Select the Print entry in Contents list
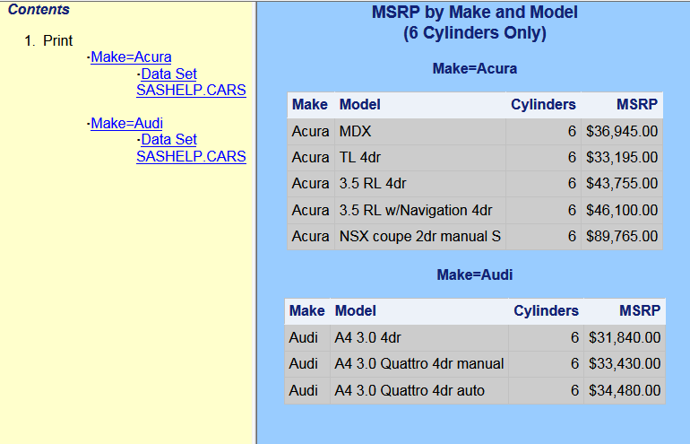Image resolution: width=690 pixels, height=444 pixels. [x=57, y=40]
